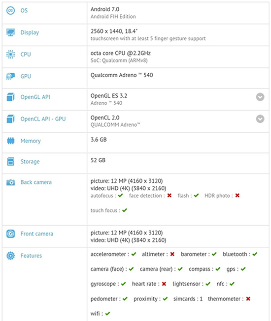
Task: Click the autofocus green checkmark
Action: [120, 196]
